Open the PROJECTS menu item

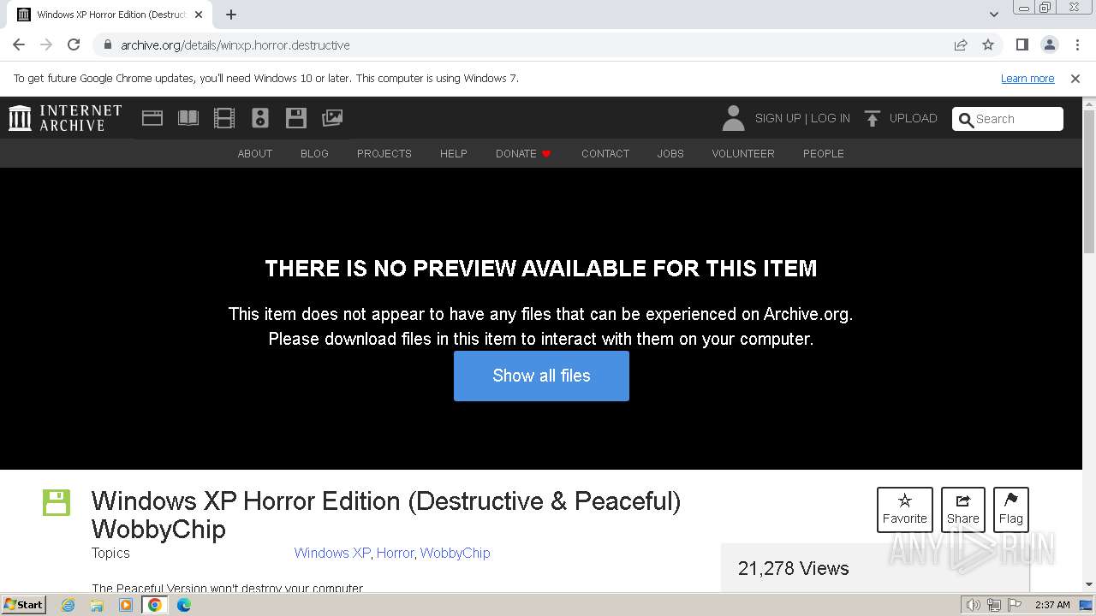point(384,153)
